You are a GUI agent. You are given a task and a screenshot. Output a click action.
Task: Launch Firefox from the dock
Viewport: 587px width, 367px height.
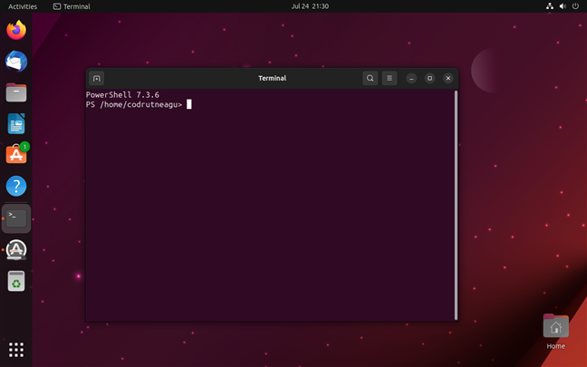[x=16, y=30]
